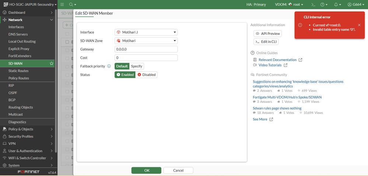368x176 pixels.
Task: Click the Network icon in sidebar
Action: pos(4,20)
